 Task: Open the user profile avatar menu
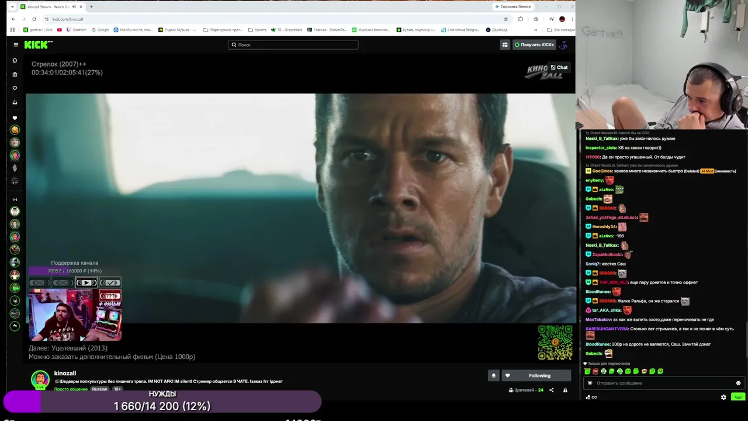(563, 44)
